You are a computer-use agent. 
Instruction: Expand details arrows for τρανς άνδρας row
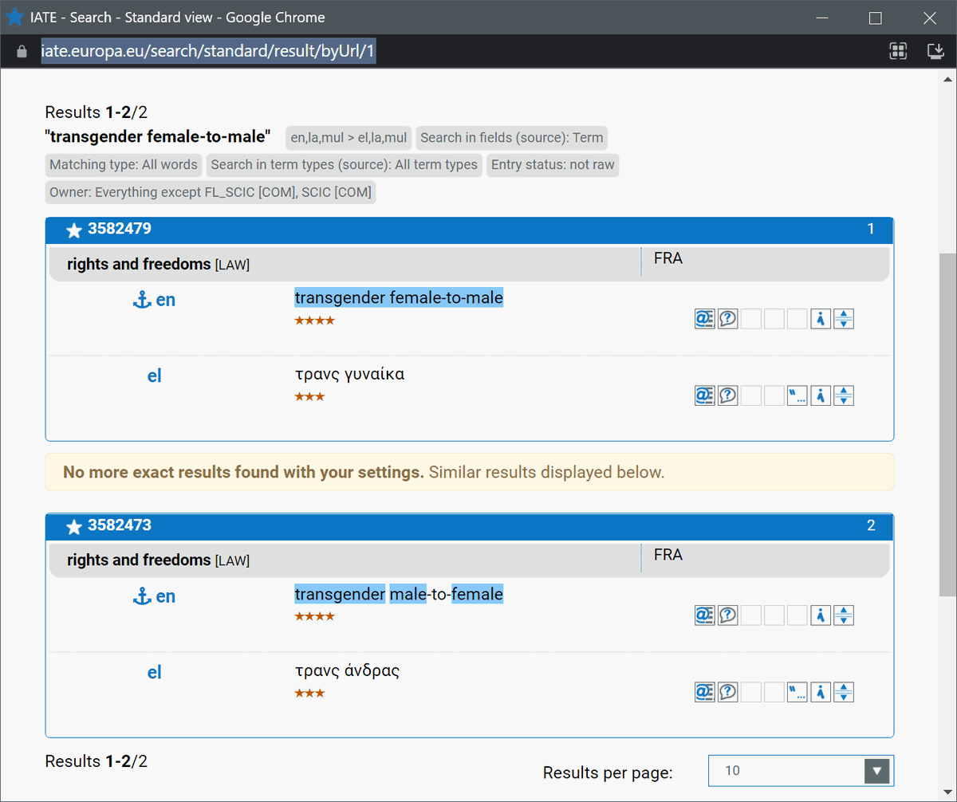click(x=844, y=691)
